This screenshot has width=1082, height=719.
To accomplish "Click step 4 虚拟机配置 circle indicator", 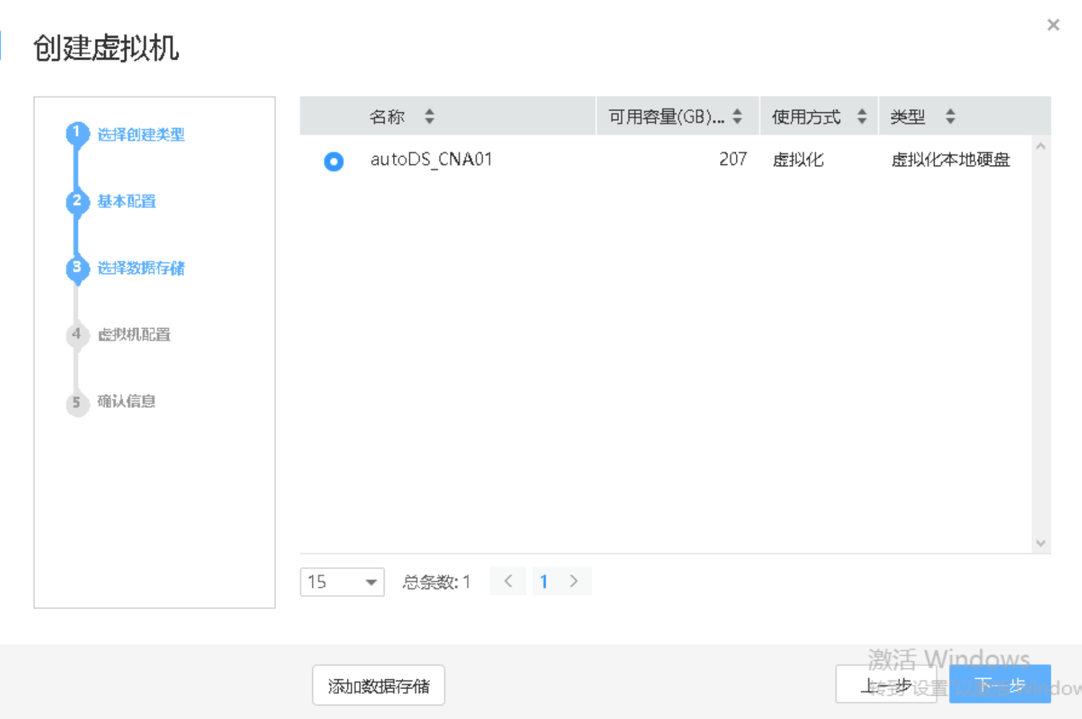I will click(x=77, y=335).
